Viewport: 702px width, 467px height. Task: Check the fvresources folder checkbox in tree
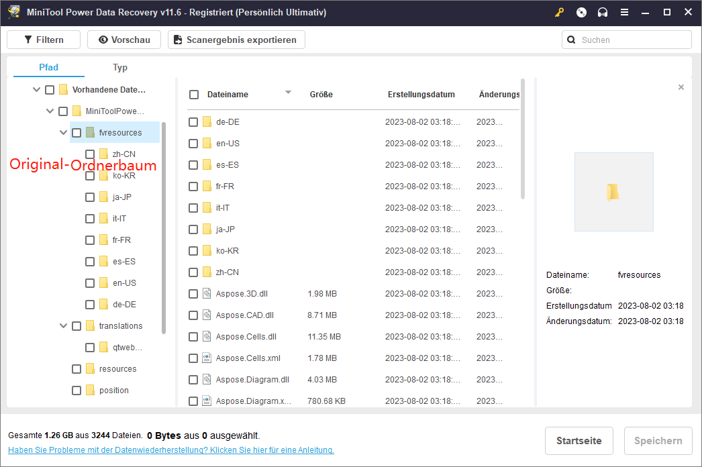[x=77, y=133]
